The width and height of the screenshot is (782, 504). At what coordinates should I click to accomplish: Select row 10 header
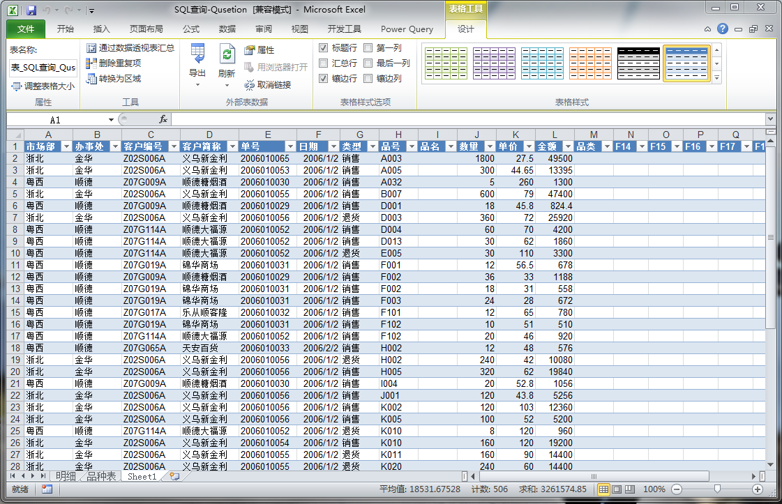[15, 253]
